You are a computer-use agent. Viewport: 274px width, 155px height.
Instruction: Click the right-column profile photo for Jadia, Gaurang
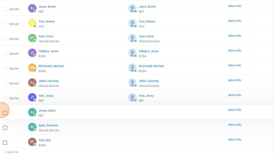(132, 83)
